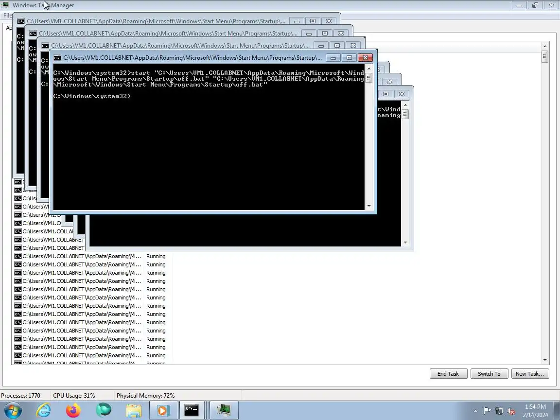Click Task Manager list scroll-down arrow
Screen dimensions: 560x420
[544, 360]
